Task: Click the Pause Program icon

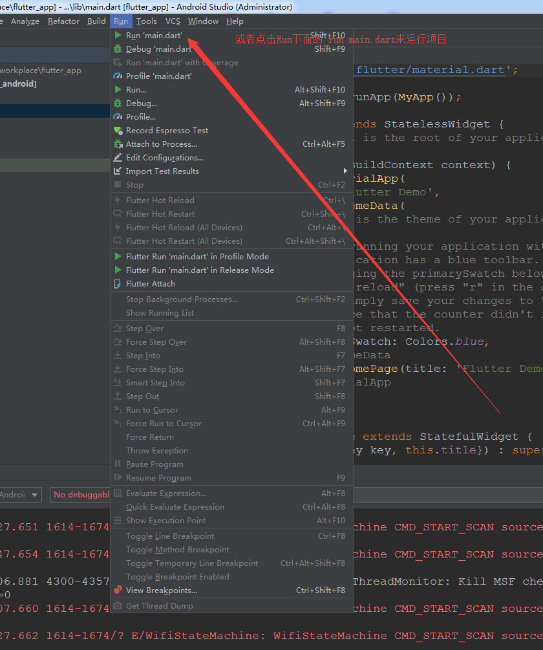Action: tap(118, 464)
